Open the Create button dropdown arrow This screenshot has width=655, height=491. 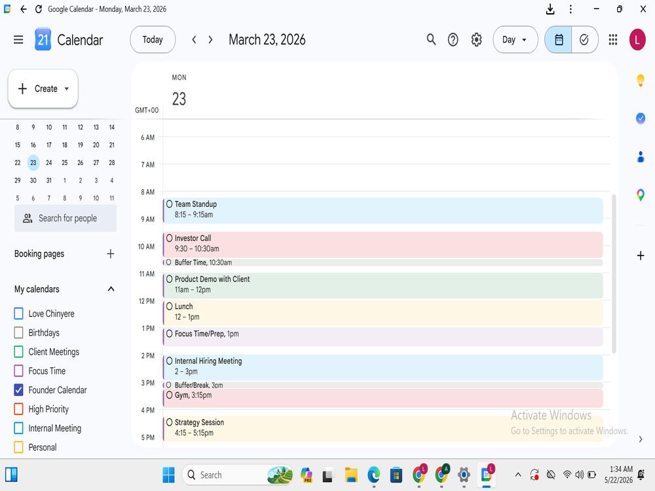(66, 88)
